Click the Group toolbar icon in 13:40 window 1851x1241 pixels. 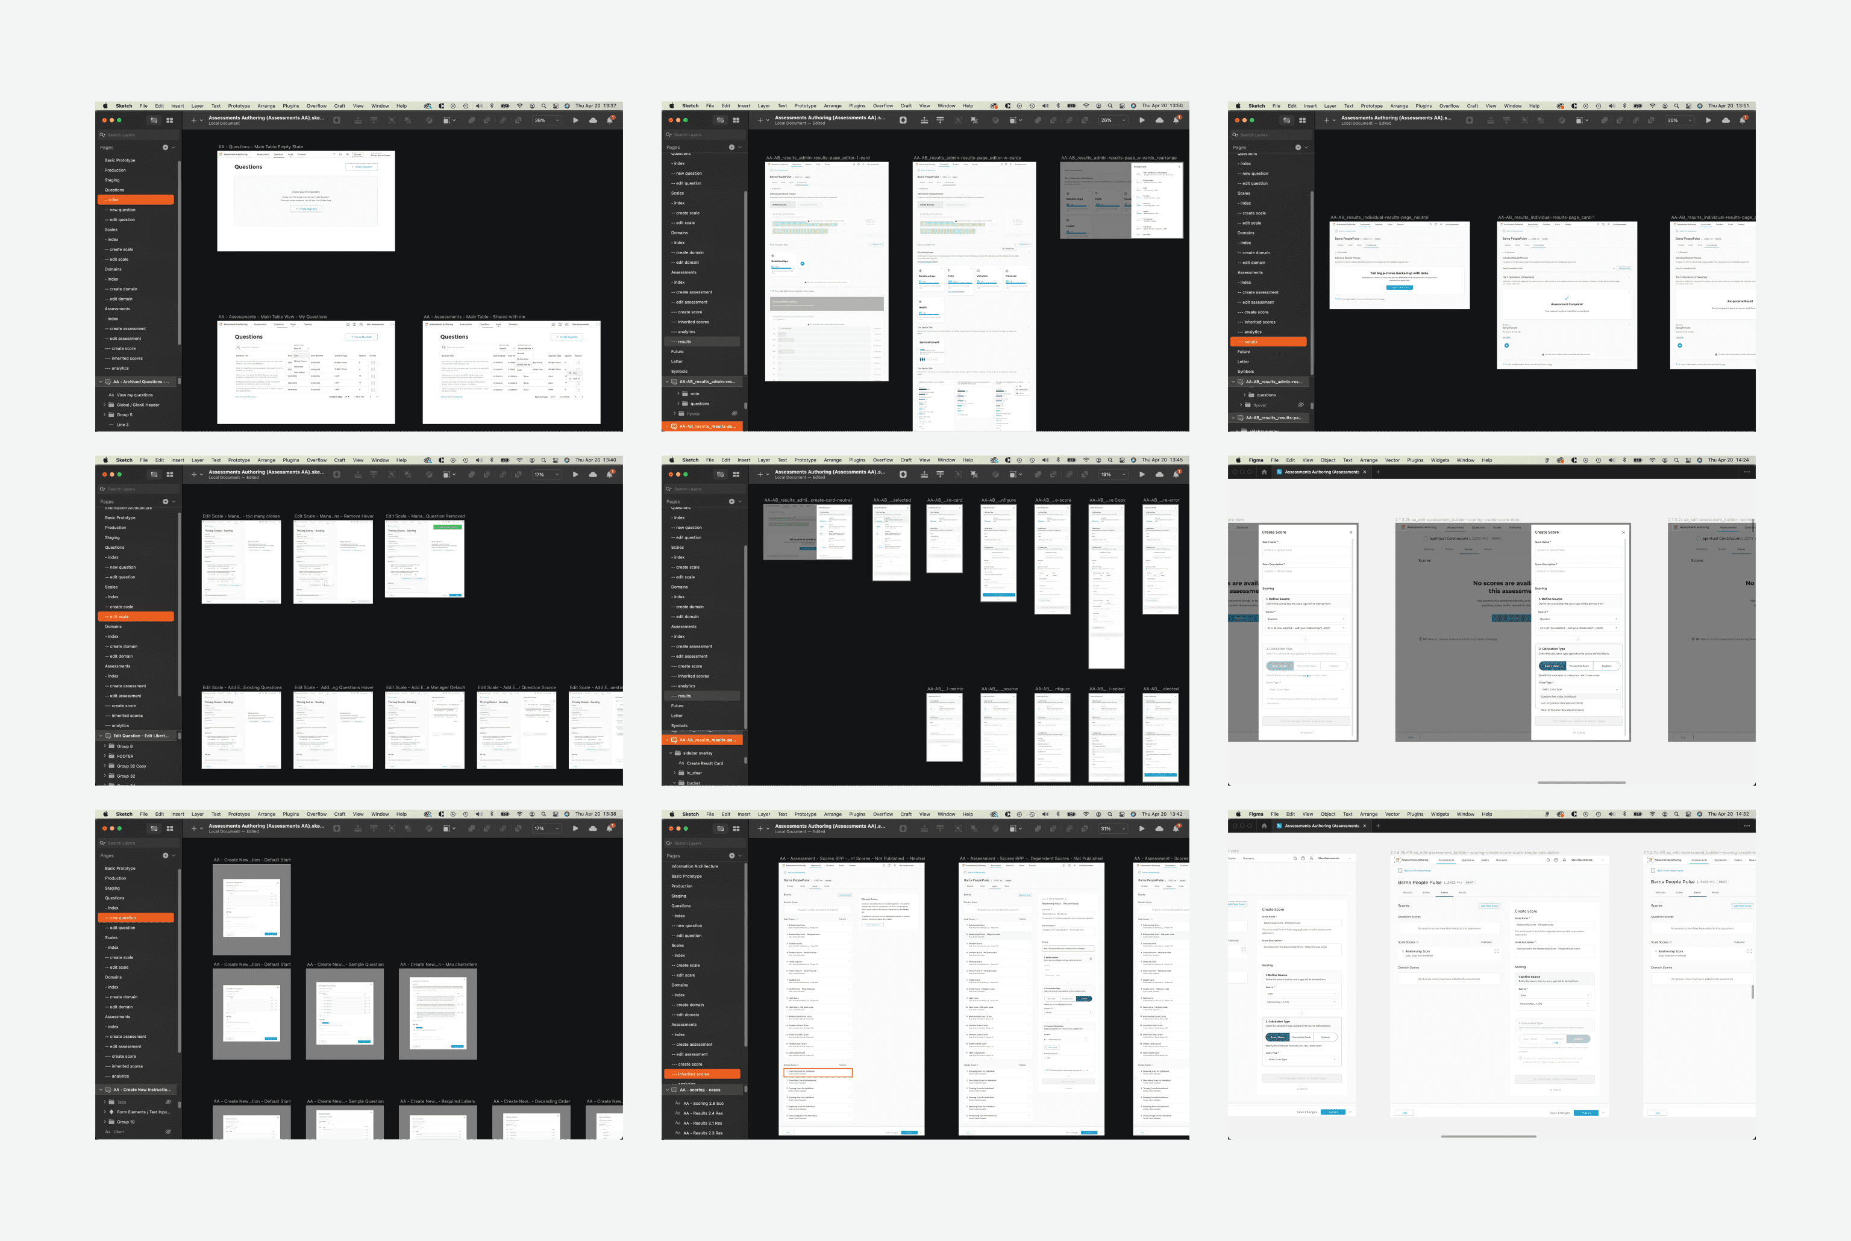pos(392,475)
